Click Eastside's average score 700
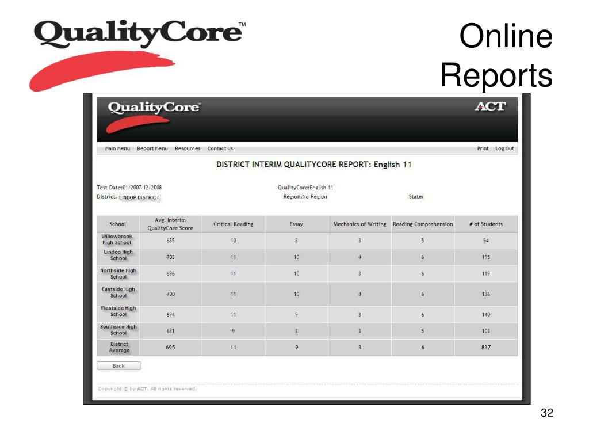The width and height of the screenshot is (589, 442). pos(170,294)
